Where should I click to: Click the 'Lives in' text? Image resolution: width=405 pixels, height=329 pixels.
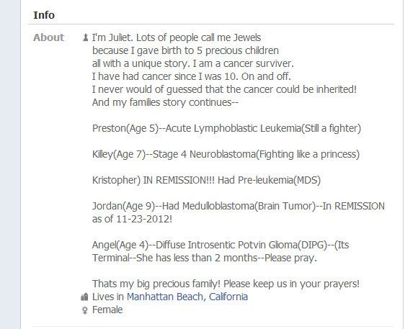(108, 297)
